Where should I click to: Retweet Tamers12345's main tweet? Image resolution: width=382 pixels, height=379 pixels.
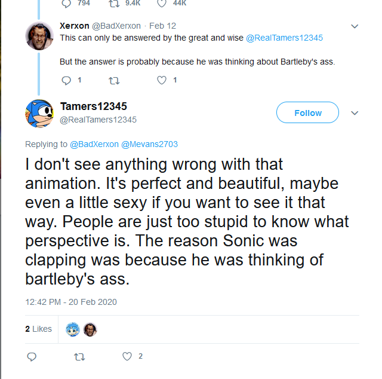click(79, 356)
